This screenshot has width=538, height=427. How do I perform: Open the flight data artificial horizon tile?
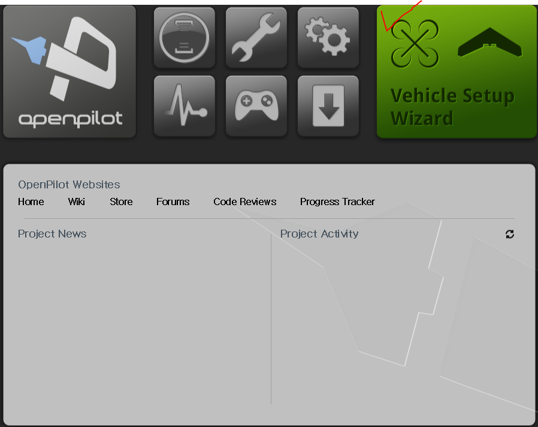(x=185, y=38)
